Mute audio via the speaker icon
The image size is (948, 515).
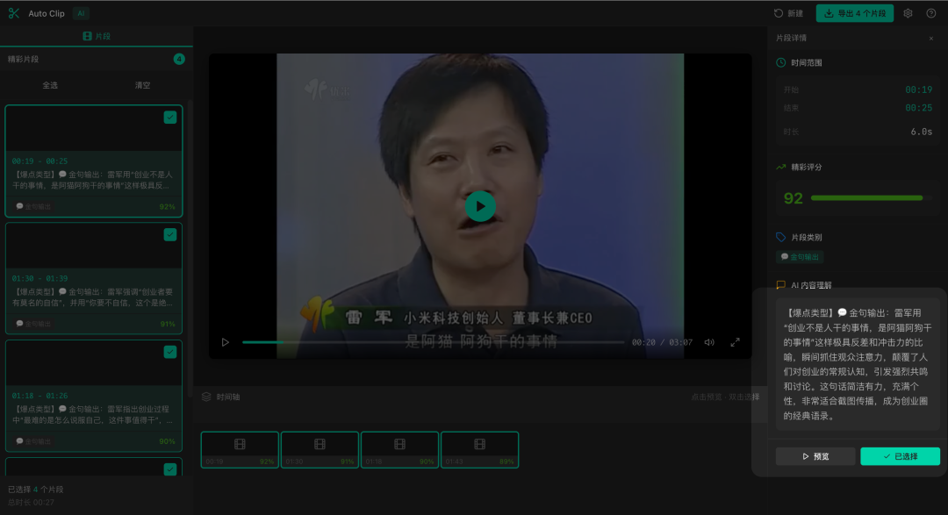(709, 342)
